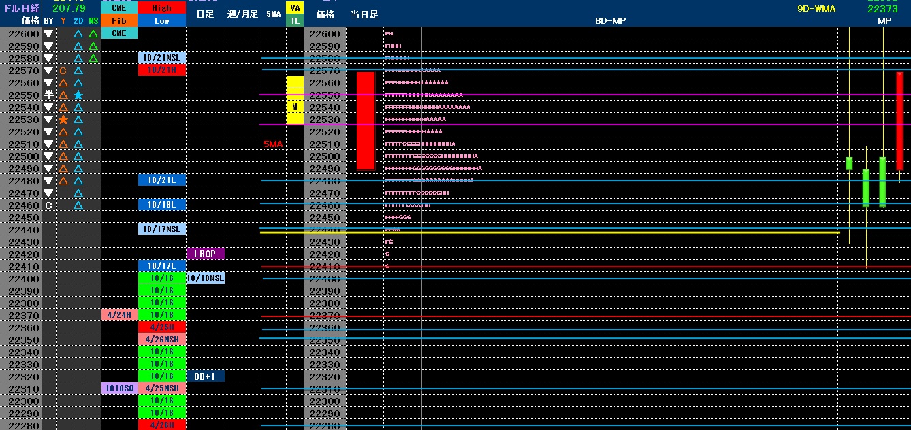Click the cyan CME cell in row 22600
This screenshot has width=911, height=430.
pos(118,33)
